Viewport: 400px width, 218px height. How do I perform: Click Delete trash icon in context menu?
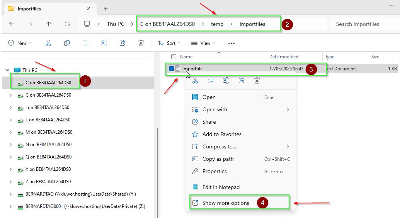(x=257, y=80)
